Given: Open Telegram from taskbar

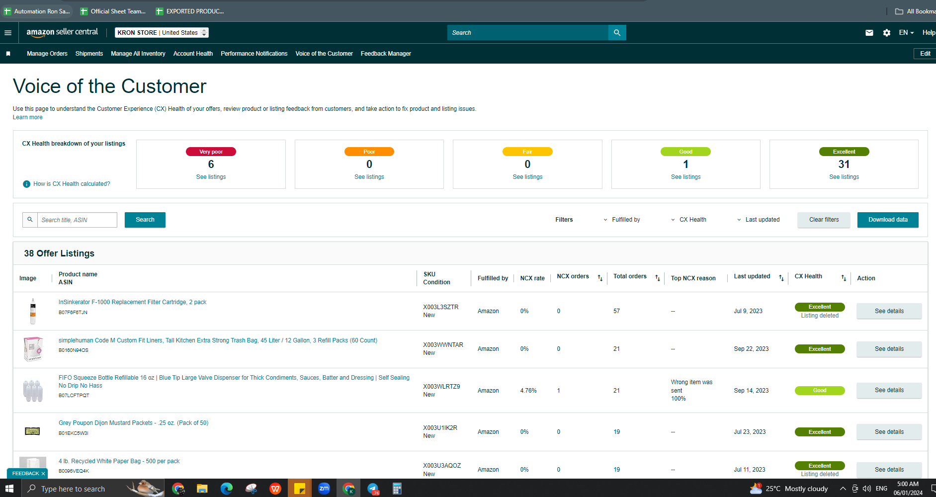Looking at the screenshot, I should [373, 489].
